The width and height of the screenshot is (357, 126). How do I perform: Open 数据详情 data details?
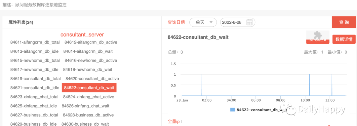[x=344, y=39]
